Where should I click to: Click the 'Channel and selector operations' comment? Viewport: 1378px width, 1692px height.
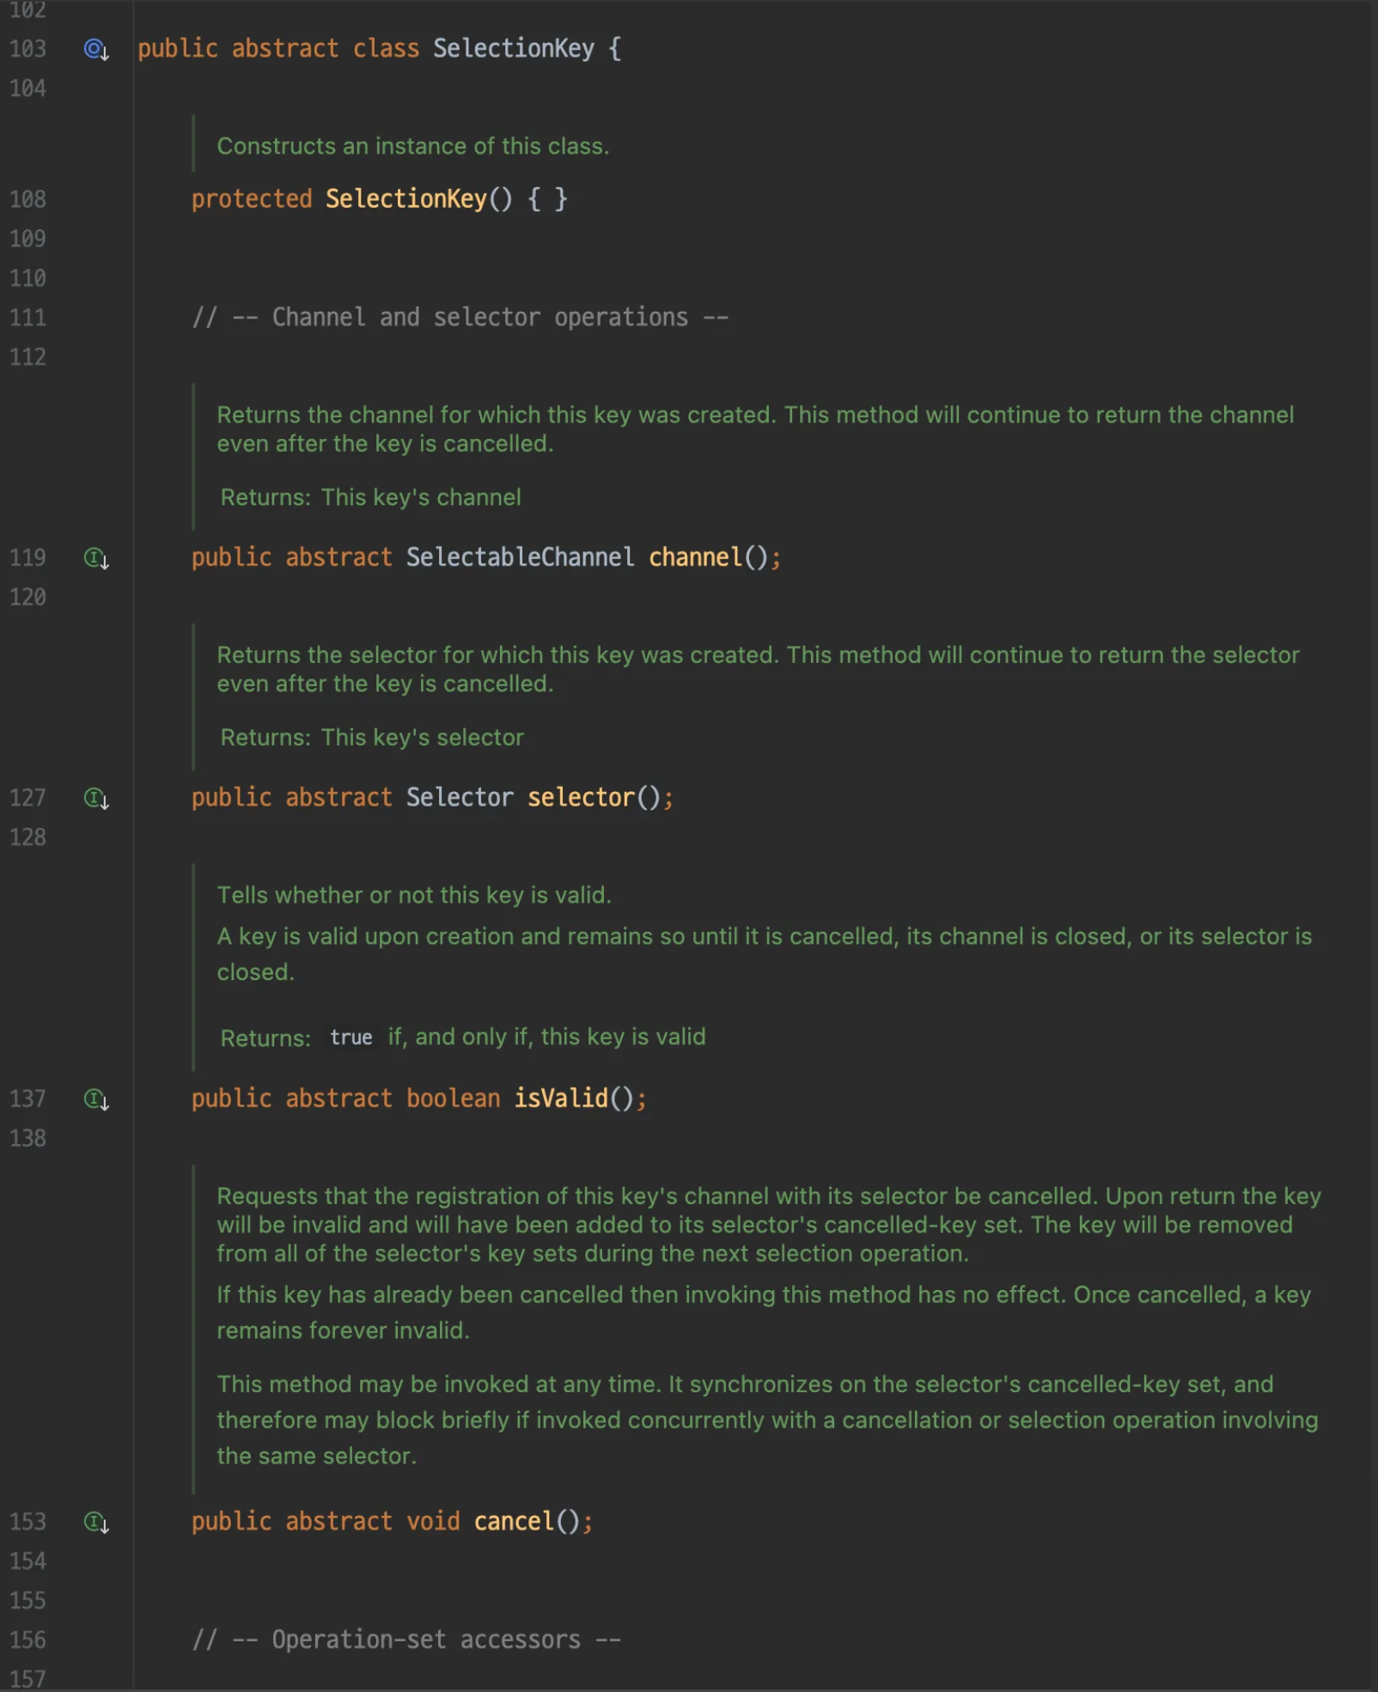(460, 318)
